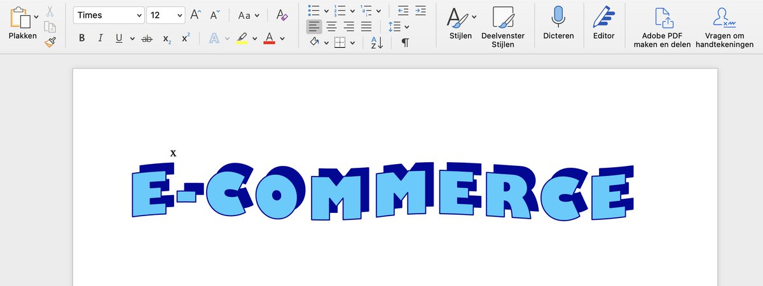Decrease font size with the small A icon

215,15
